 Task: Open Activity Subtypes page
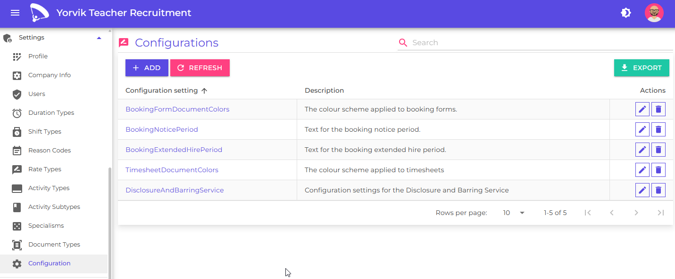(54, 207)
